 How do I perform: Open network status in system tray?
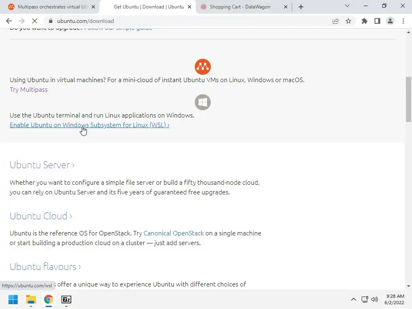click(365, 299)
